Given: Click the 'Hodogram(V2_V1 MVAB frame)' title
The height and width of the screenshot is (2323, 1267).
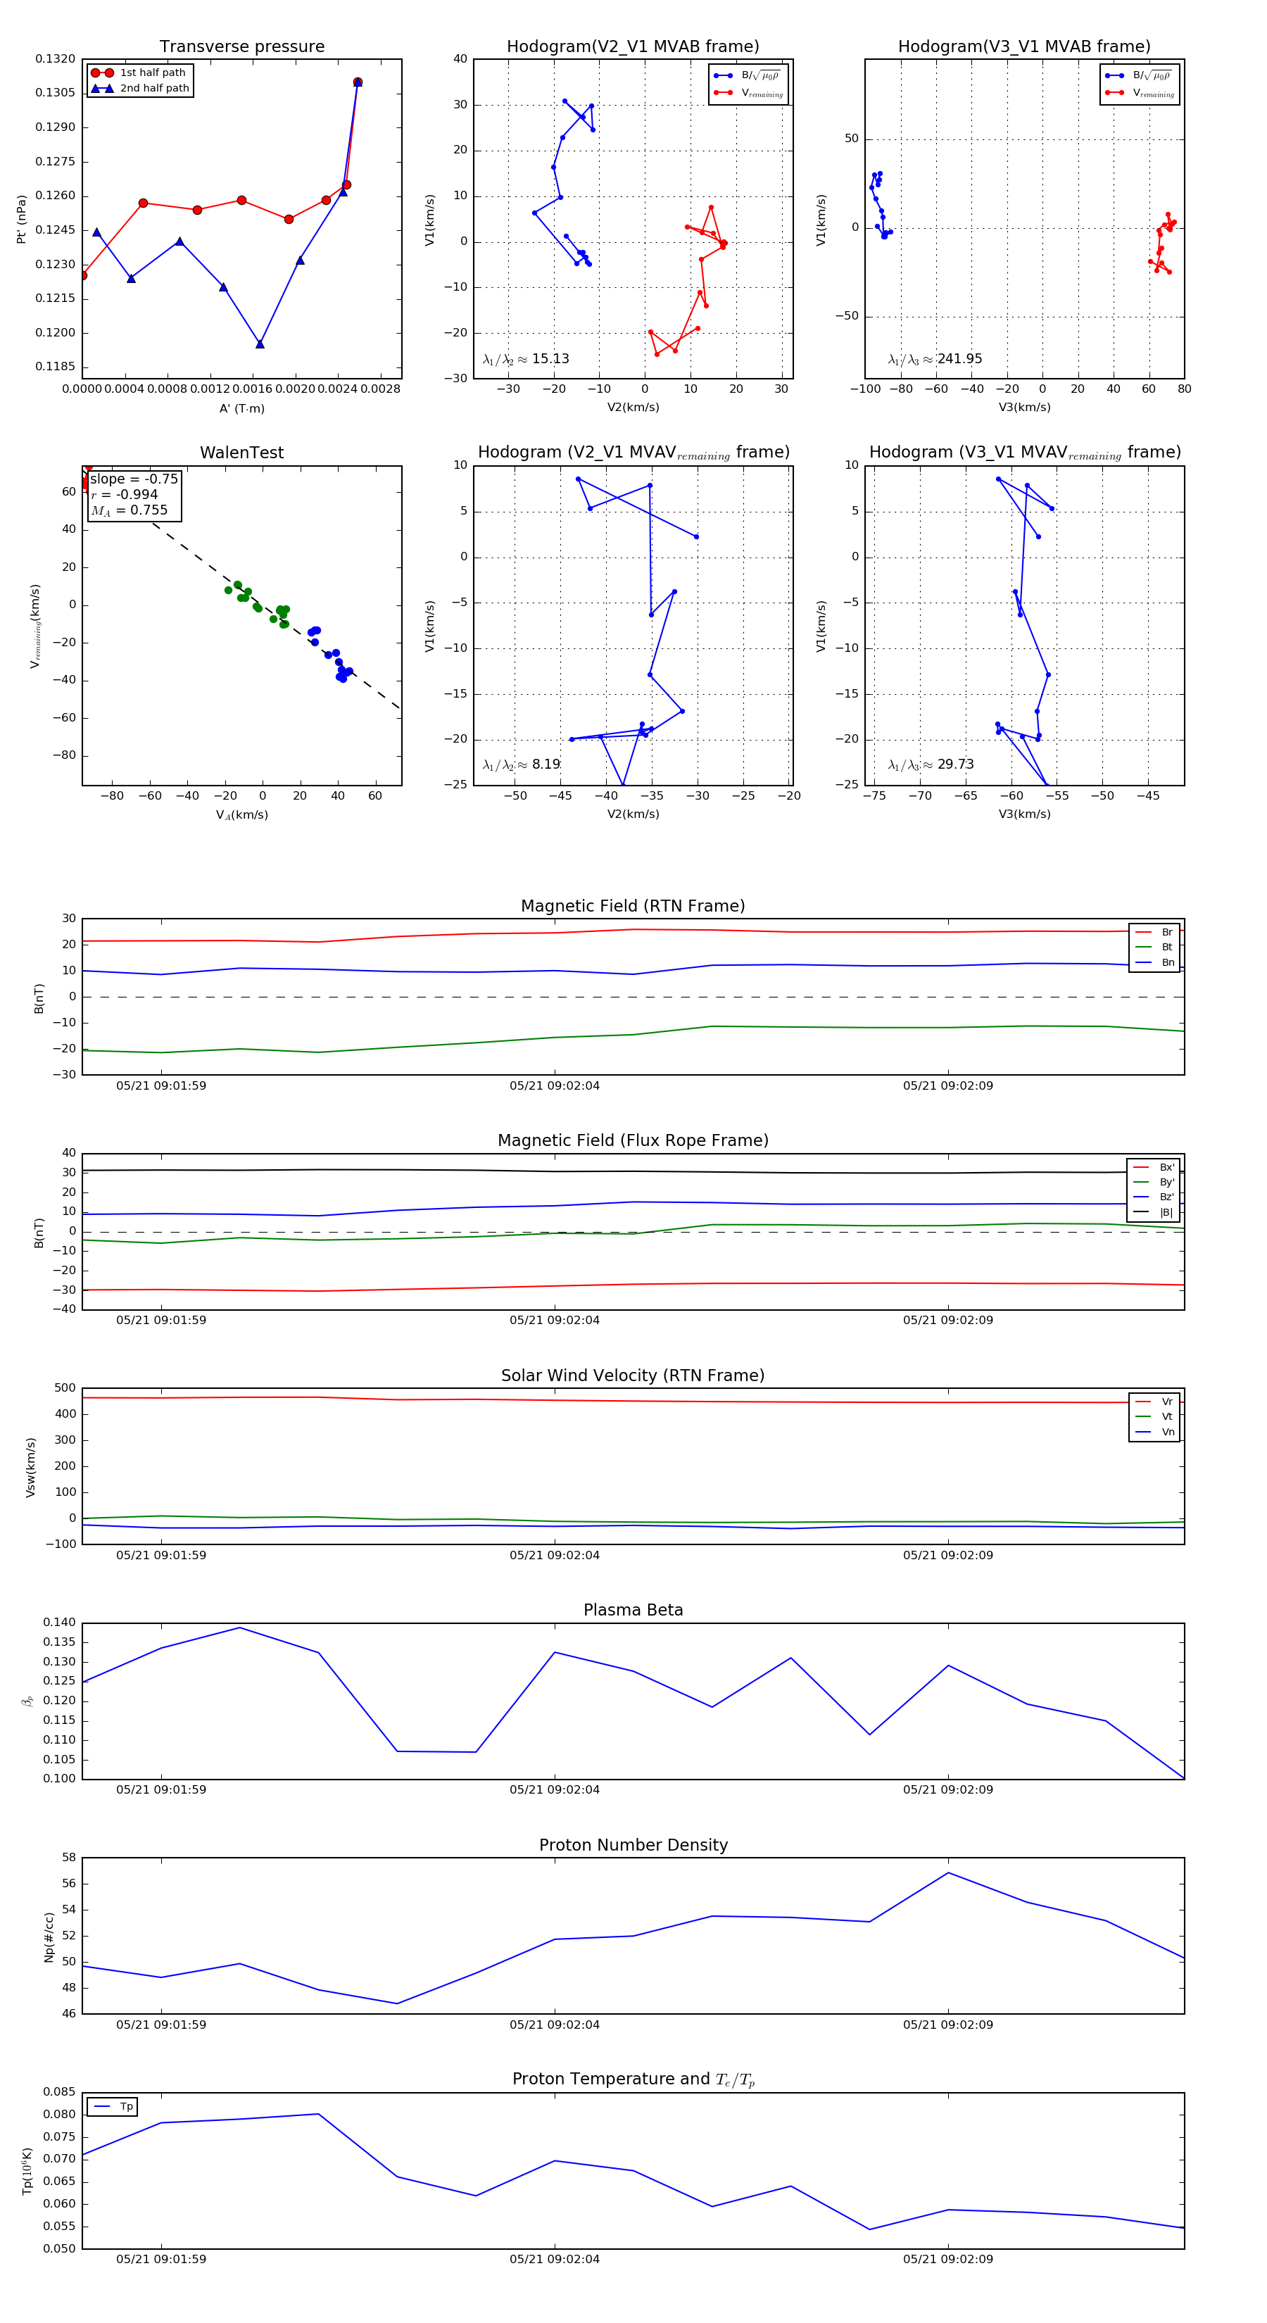Looking at the screenshot, I should [x=633, y=47].
